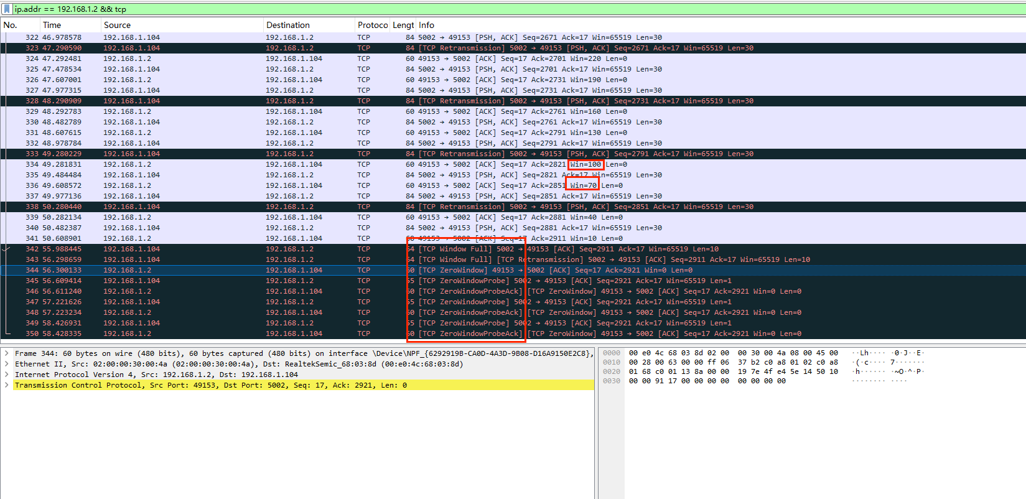
Task: Expand the Frame 344 details
Action: [x=7, y=353]
